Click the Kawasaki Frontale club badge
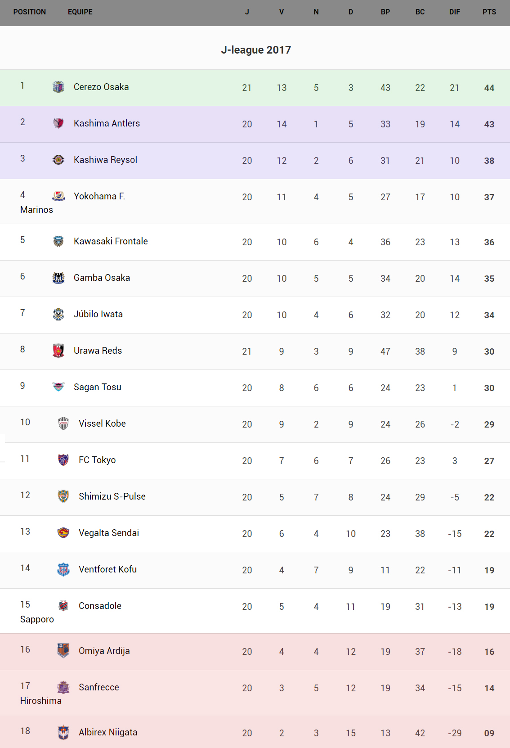Screen dimensions: 510x748 (x=58, y=241)
